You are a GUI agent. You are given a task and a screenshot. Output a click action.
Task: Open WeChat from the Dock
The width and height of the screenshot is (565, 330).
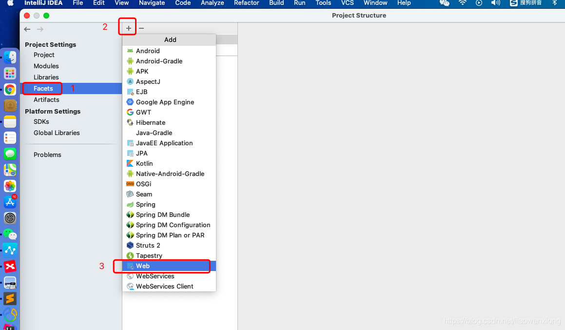(10, 234)
